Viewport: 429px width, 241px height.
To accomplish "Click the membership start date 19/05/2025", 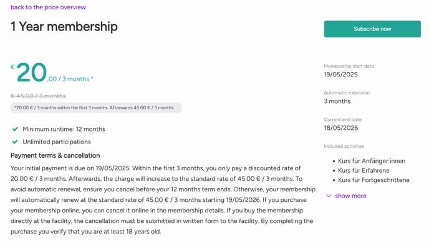I will (x=340, y=75).
